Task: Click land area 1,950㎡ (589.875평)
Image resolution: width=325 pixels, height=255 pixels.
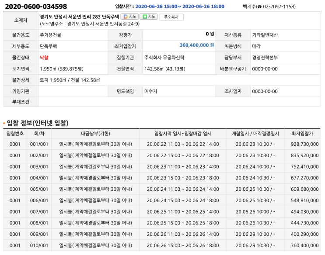Action: (x=62, y=69)
